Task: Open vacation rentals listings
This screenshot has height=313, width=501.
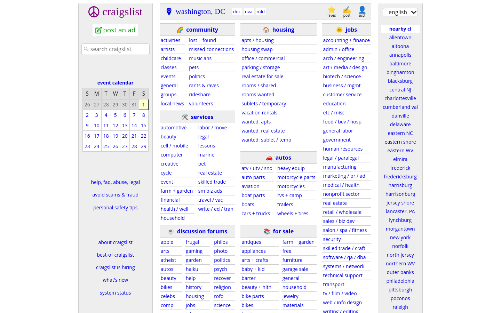Action: point(260,113)
